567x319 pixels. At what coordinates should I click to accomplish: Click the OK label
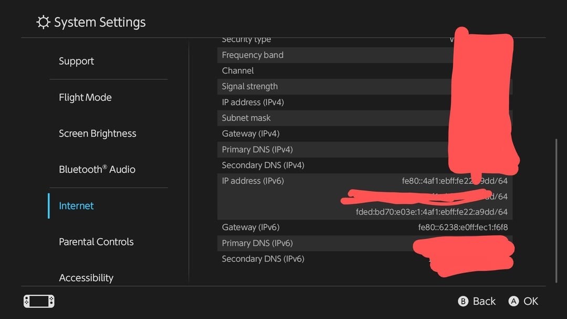coord(531,301)
